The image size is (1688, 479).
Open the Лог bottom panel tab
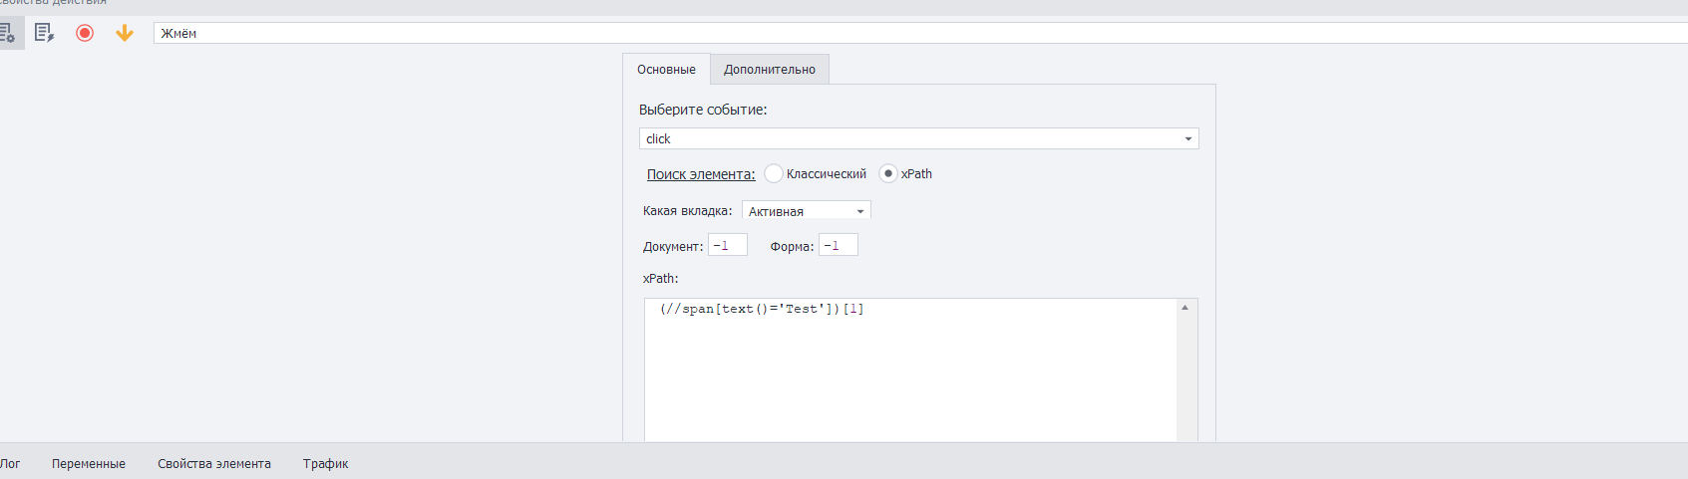coord(11,464)
